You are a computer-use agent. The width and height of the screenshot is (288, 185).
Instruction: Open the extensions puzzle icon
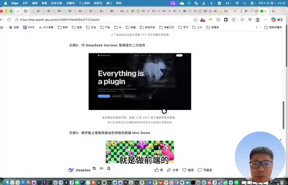coord(233,20)
